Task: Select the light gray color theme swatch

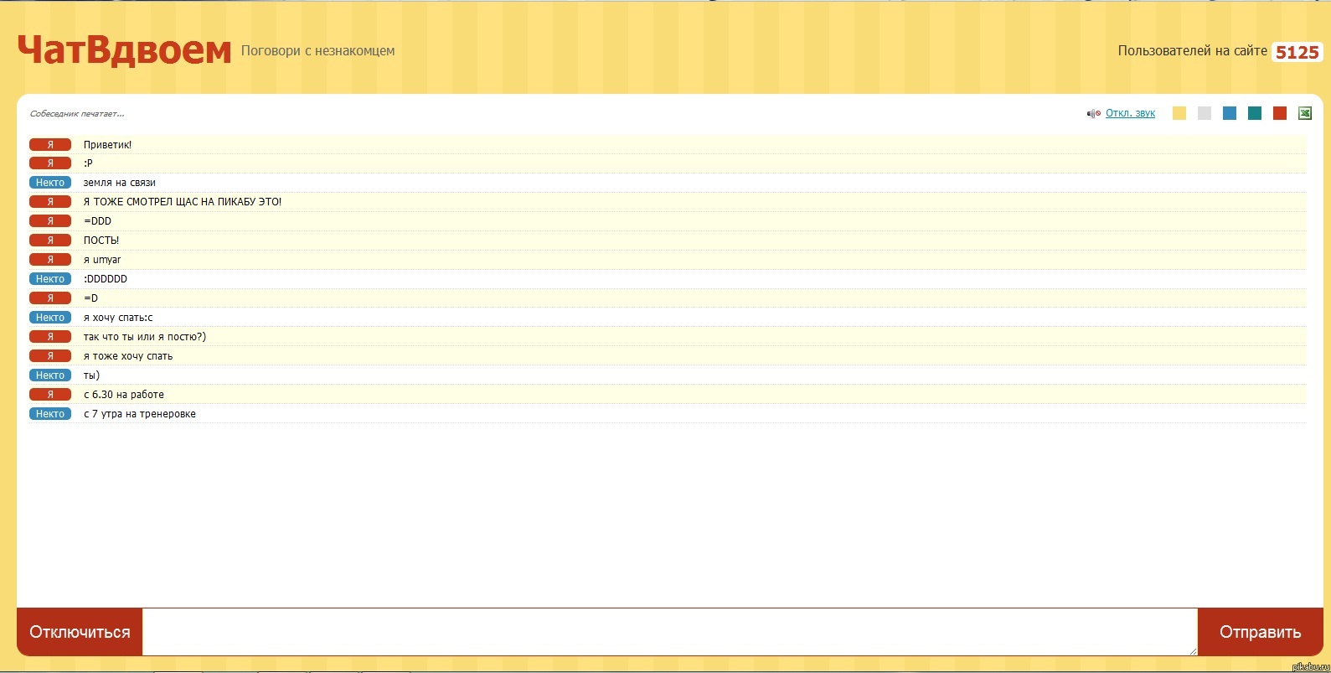Action: pos(1205,113)
